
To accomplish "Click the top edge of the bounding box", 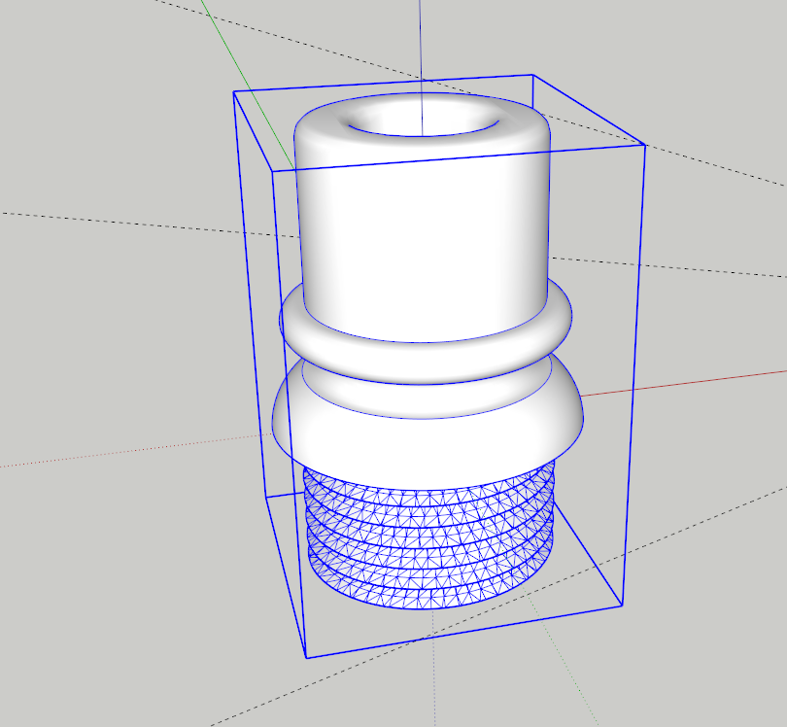I will coord(389,83).
